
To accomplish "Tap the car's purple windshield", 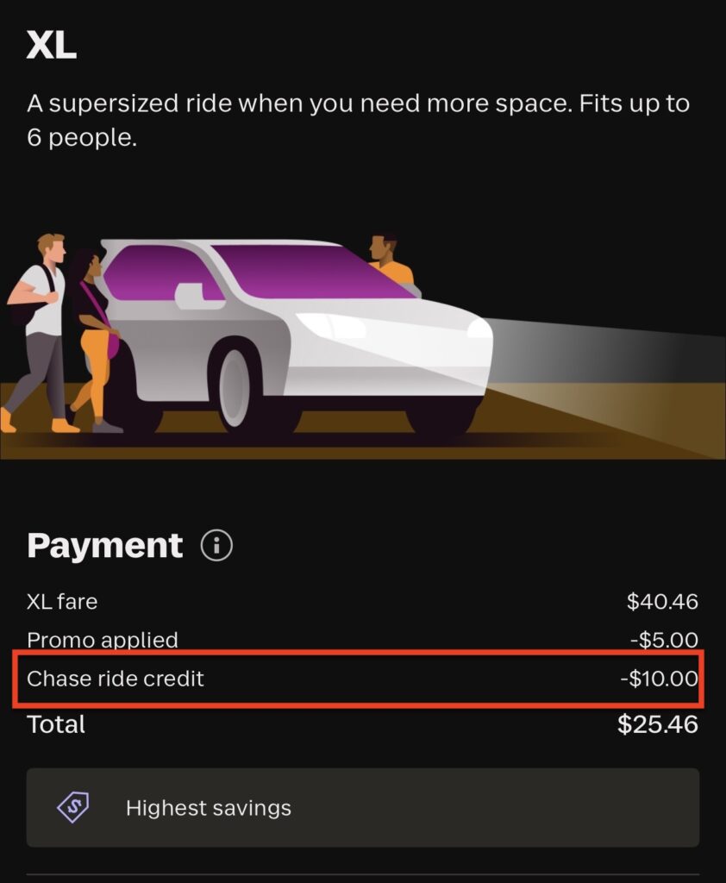I will pos(310,272).
